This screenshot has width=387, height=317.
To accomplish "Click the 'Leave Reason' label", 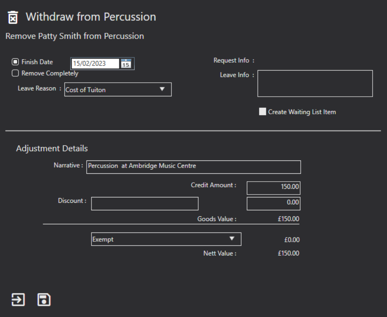I will coord(37,88).
